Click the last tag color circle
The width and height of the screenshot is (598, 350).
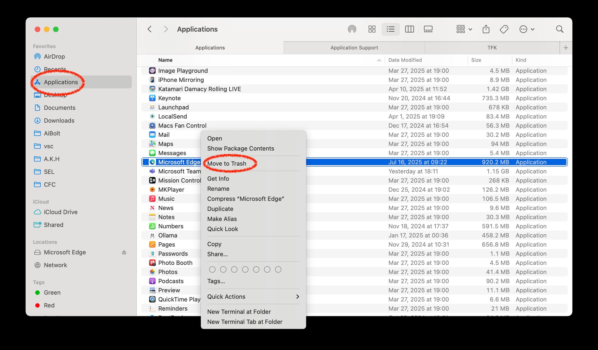(278, 270)
